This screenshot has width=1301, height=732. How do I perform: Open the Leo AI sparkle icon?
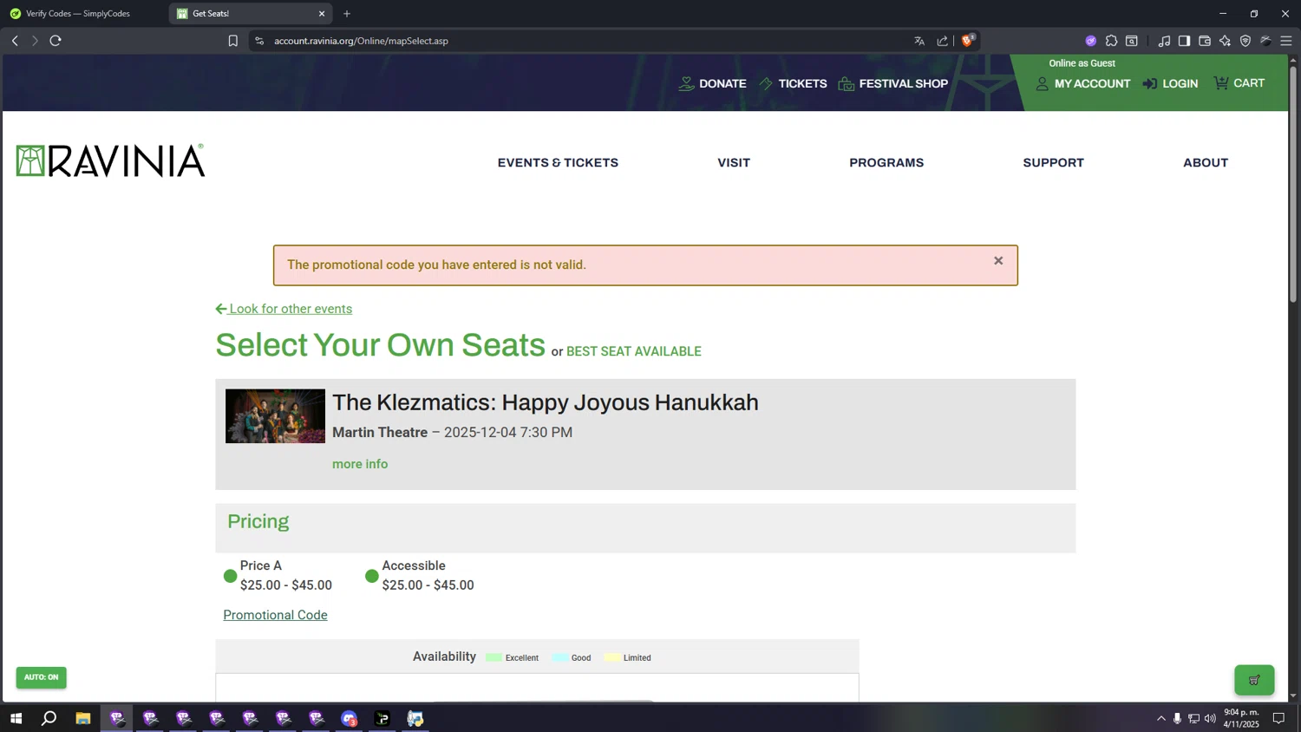coord(1225,41)
